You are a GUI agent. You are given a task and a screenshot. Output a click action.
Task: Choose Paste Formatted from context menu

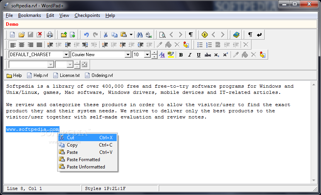[87, 160]
